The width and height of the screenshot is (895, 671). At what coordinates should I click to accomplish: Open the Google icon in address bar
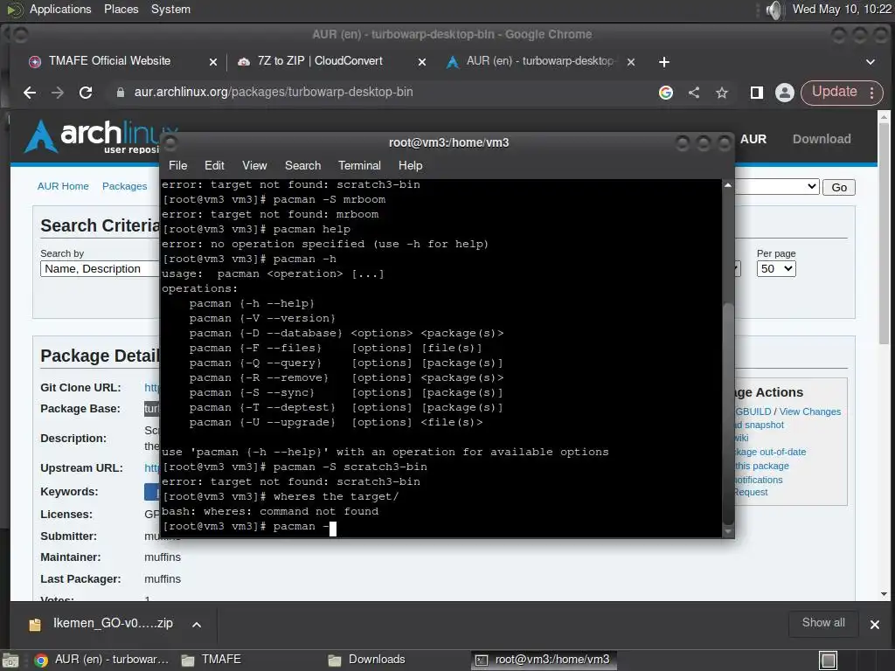pos(665,93)
